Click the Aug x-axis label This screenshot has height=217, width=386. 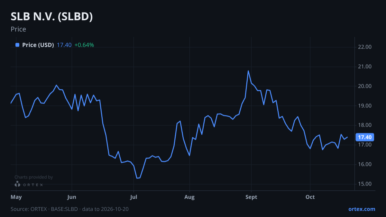click(189, 197)
